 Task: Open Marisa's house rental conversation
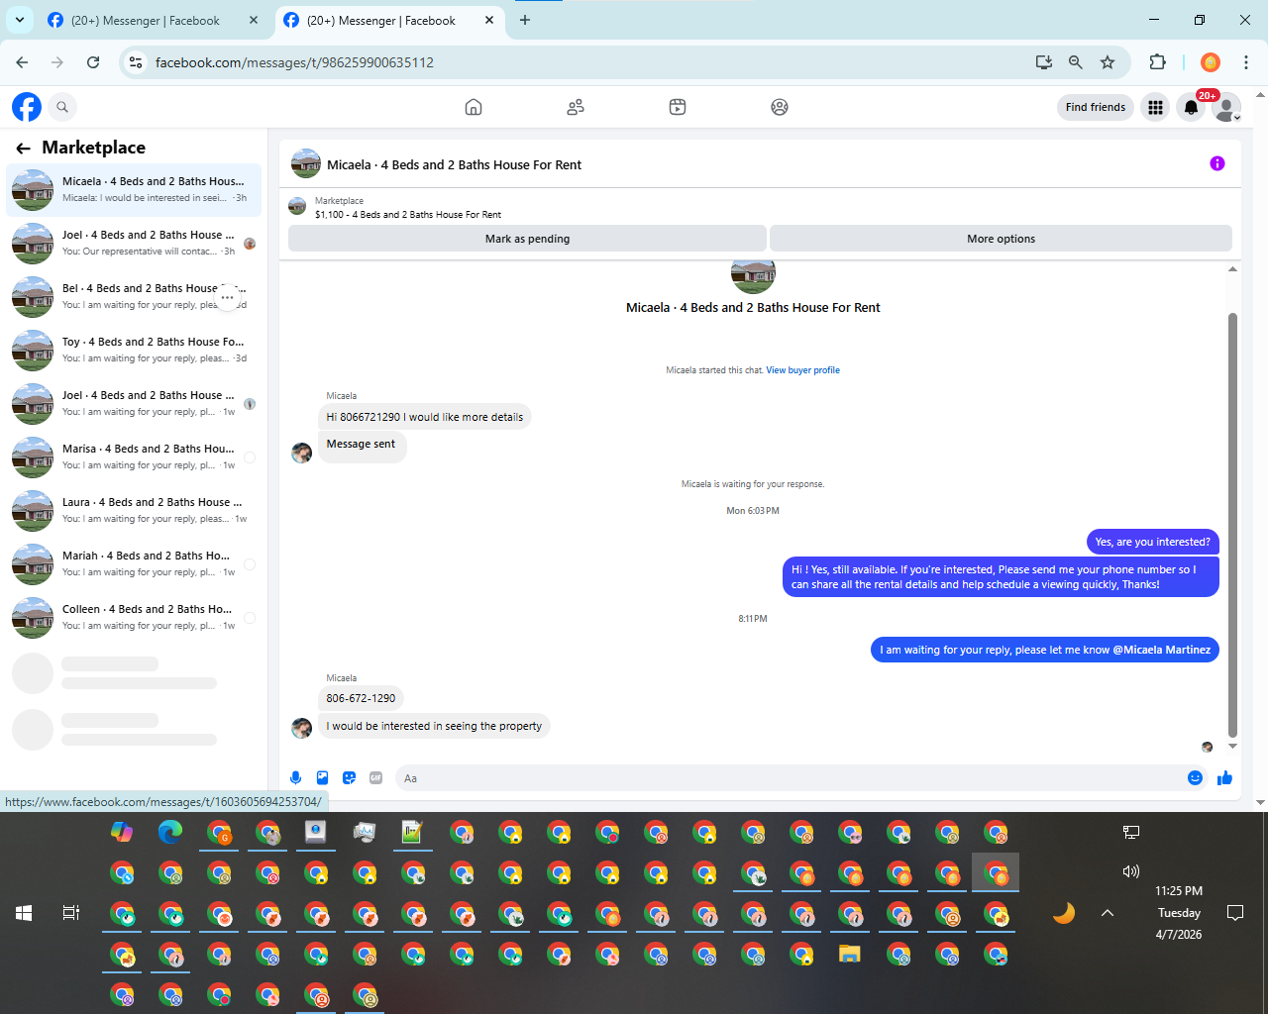[x=134, y=456]
